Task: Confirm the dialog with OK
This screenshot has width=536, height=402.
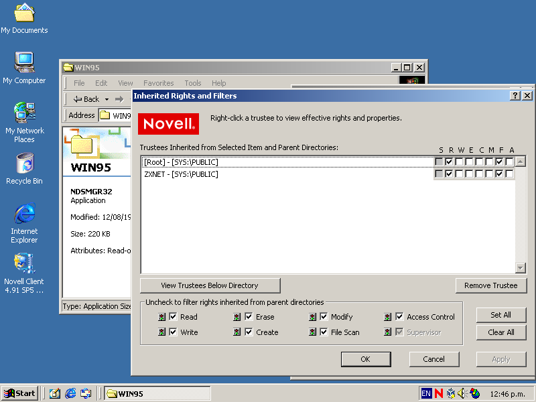Action: (x=366, y=359)
